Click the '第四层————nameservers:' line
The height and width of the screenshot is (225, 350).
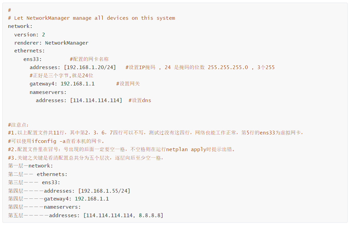(44, 207)
